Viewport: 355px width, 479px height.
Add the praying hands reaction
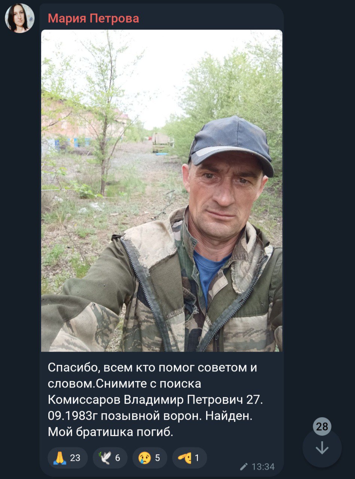68,458
